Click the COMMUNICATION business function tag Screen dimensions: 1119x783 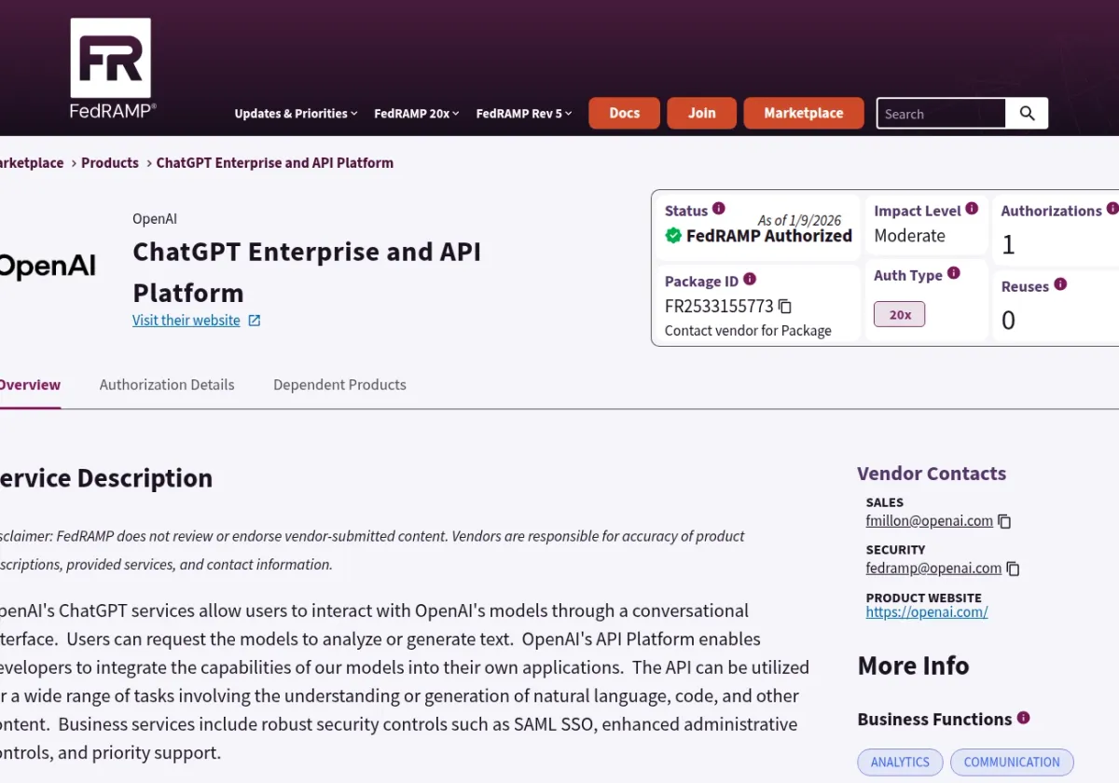tap(1012, 762)
